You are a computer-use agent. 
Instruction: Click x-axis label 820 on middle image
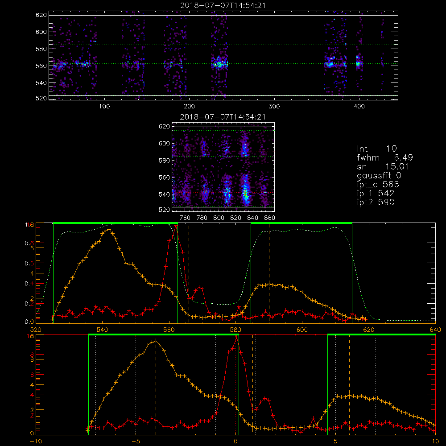click(x=235, y=218)
